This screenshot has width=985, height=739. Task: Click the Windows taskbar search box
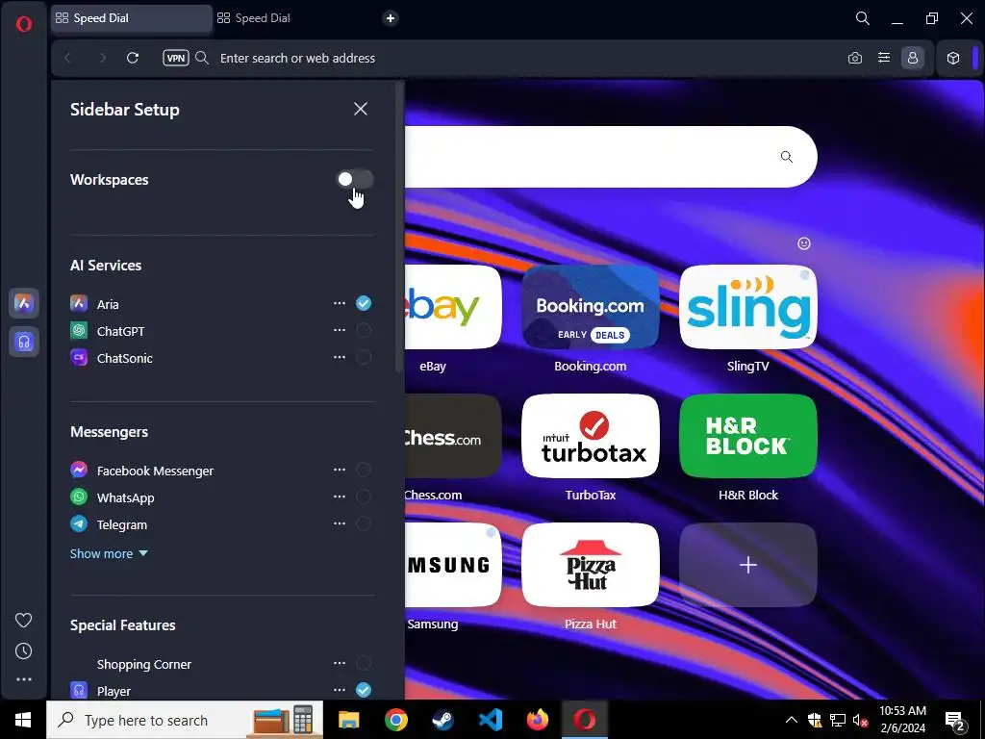[x=185, y=720]
